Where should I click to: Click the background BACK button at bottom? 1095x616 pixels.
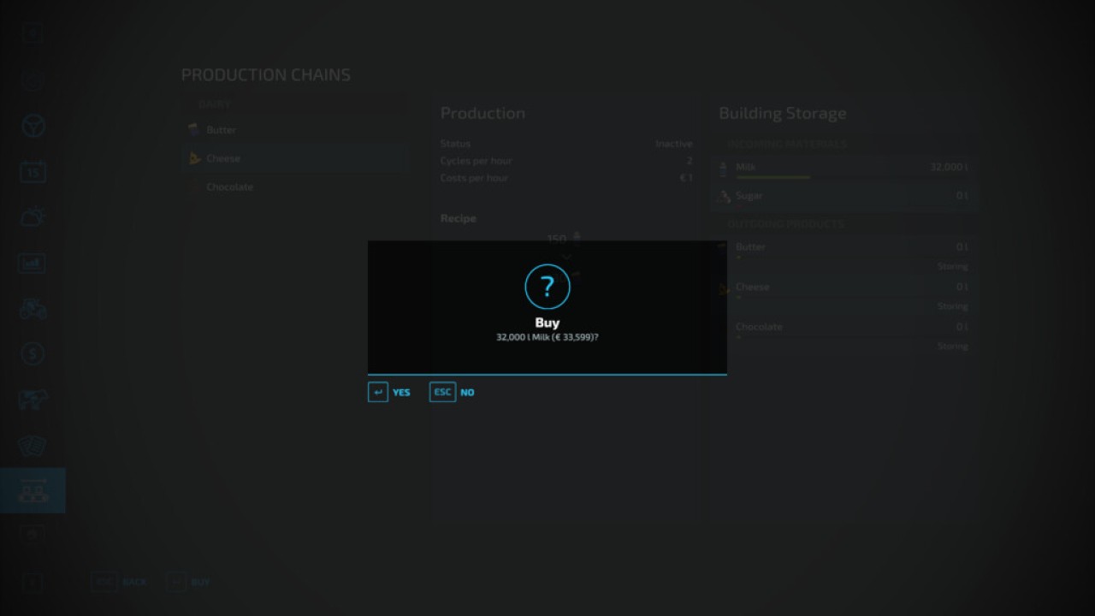click(x=120, y=582)
